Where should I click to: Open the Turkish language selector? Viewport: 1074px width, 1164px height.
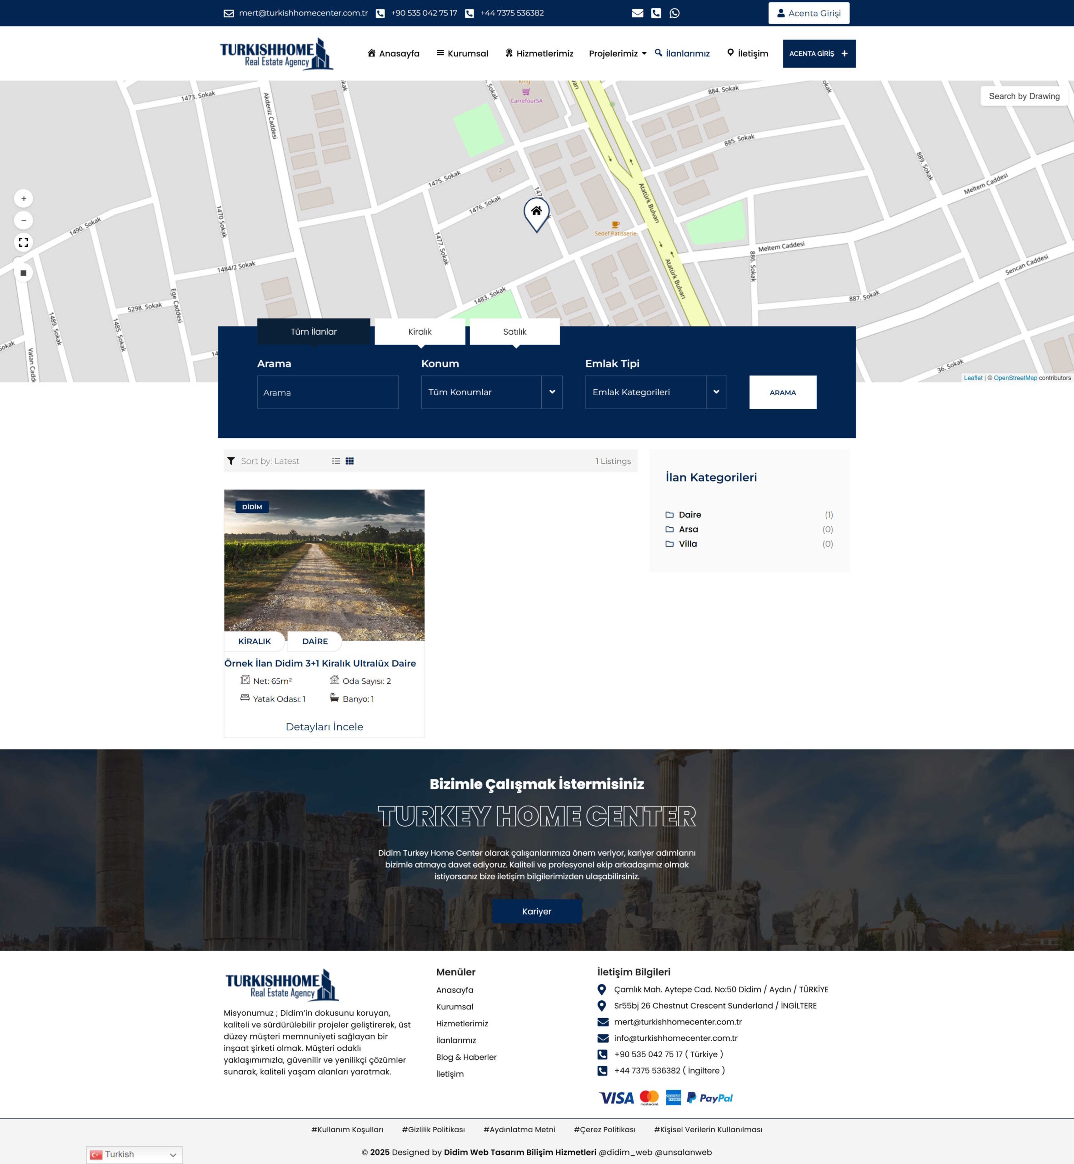(x=134, y=1155)
